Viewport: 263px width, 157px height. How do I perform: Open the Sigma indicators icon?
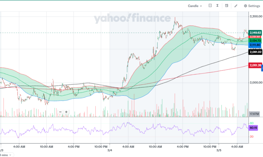217,6
